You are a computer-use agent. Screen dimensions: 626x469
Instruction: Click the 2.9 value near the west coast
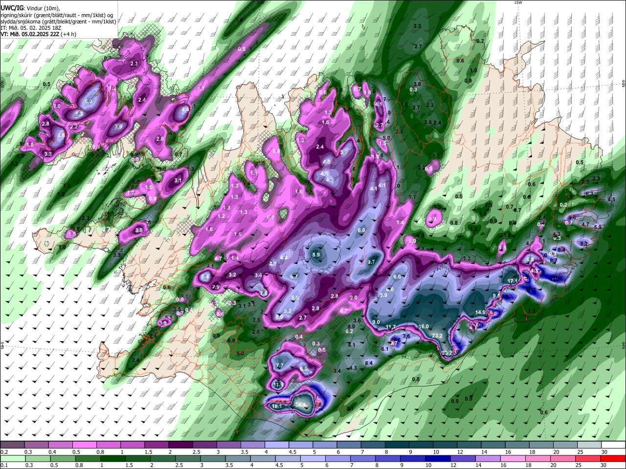click(x=216, y=287)
